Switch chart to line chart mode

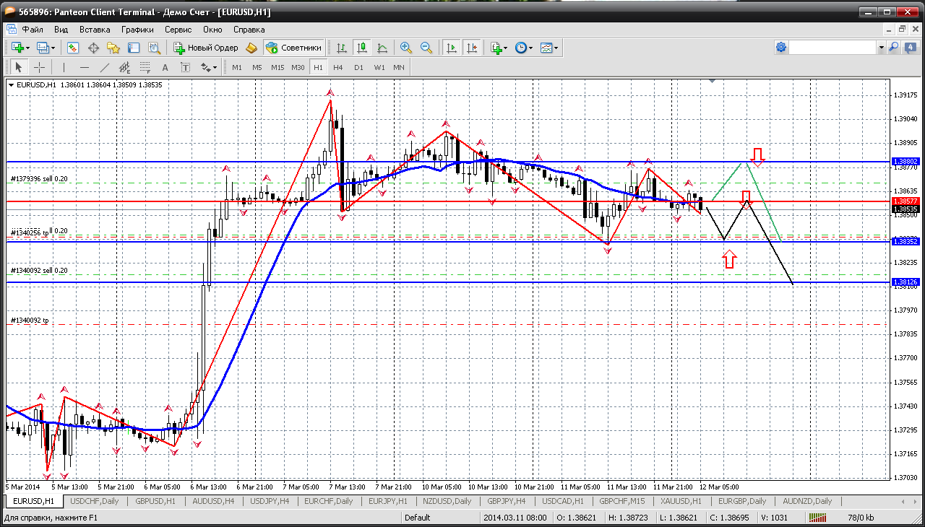coord(382,48)
